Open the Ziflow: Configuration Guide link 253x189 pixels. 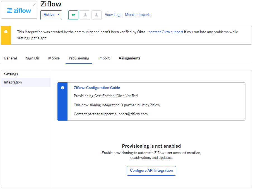point(97,88)
